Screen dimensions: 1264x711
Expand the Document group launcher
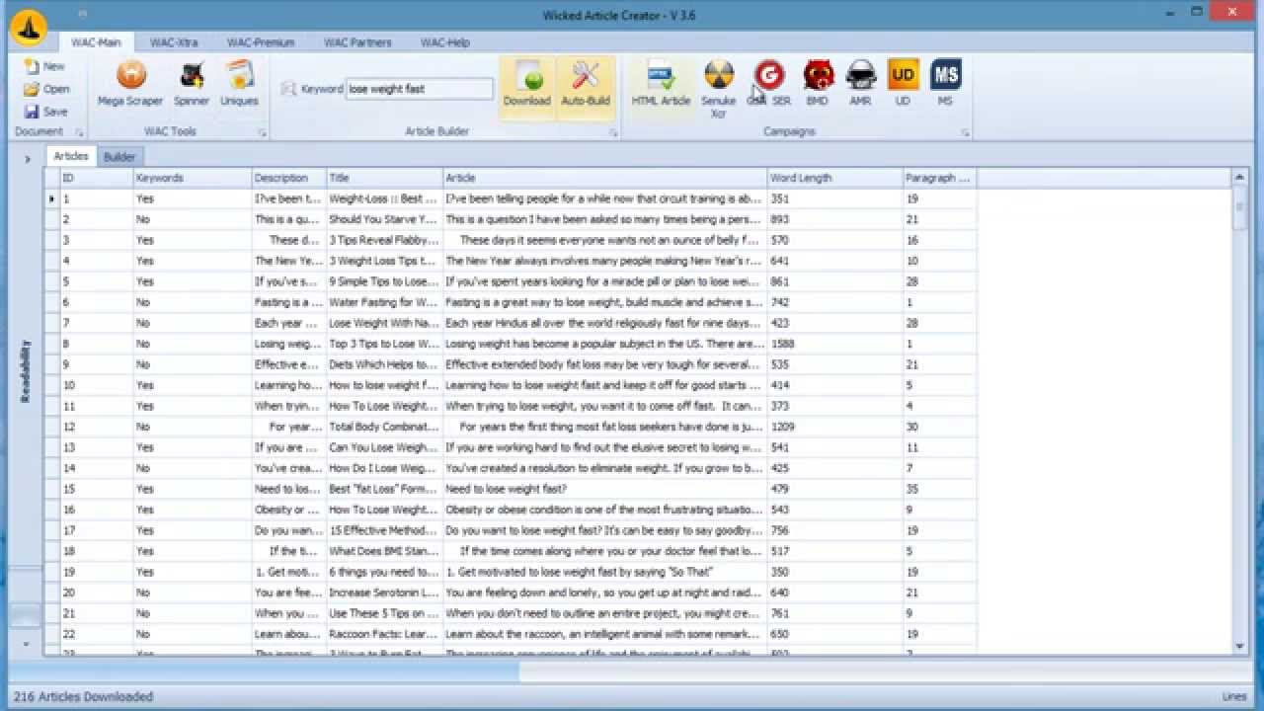point(80,132)
